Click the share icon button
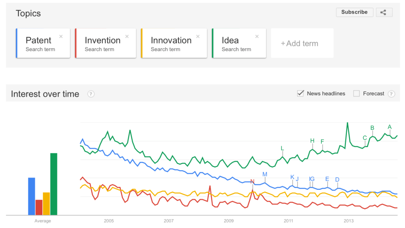 [x=384, y=12]
